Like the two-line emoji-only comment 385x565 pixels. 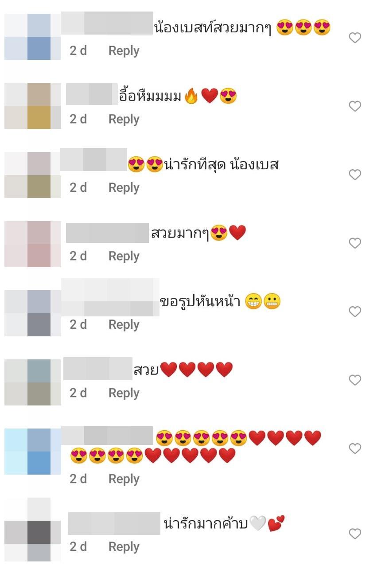355,449
